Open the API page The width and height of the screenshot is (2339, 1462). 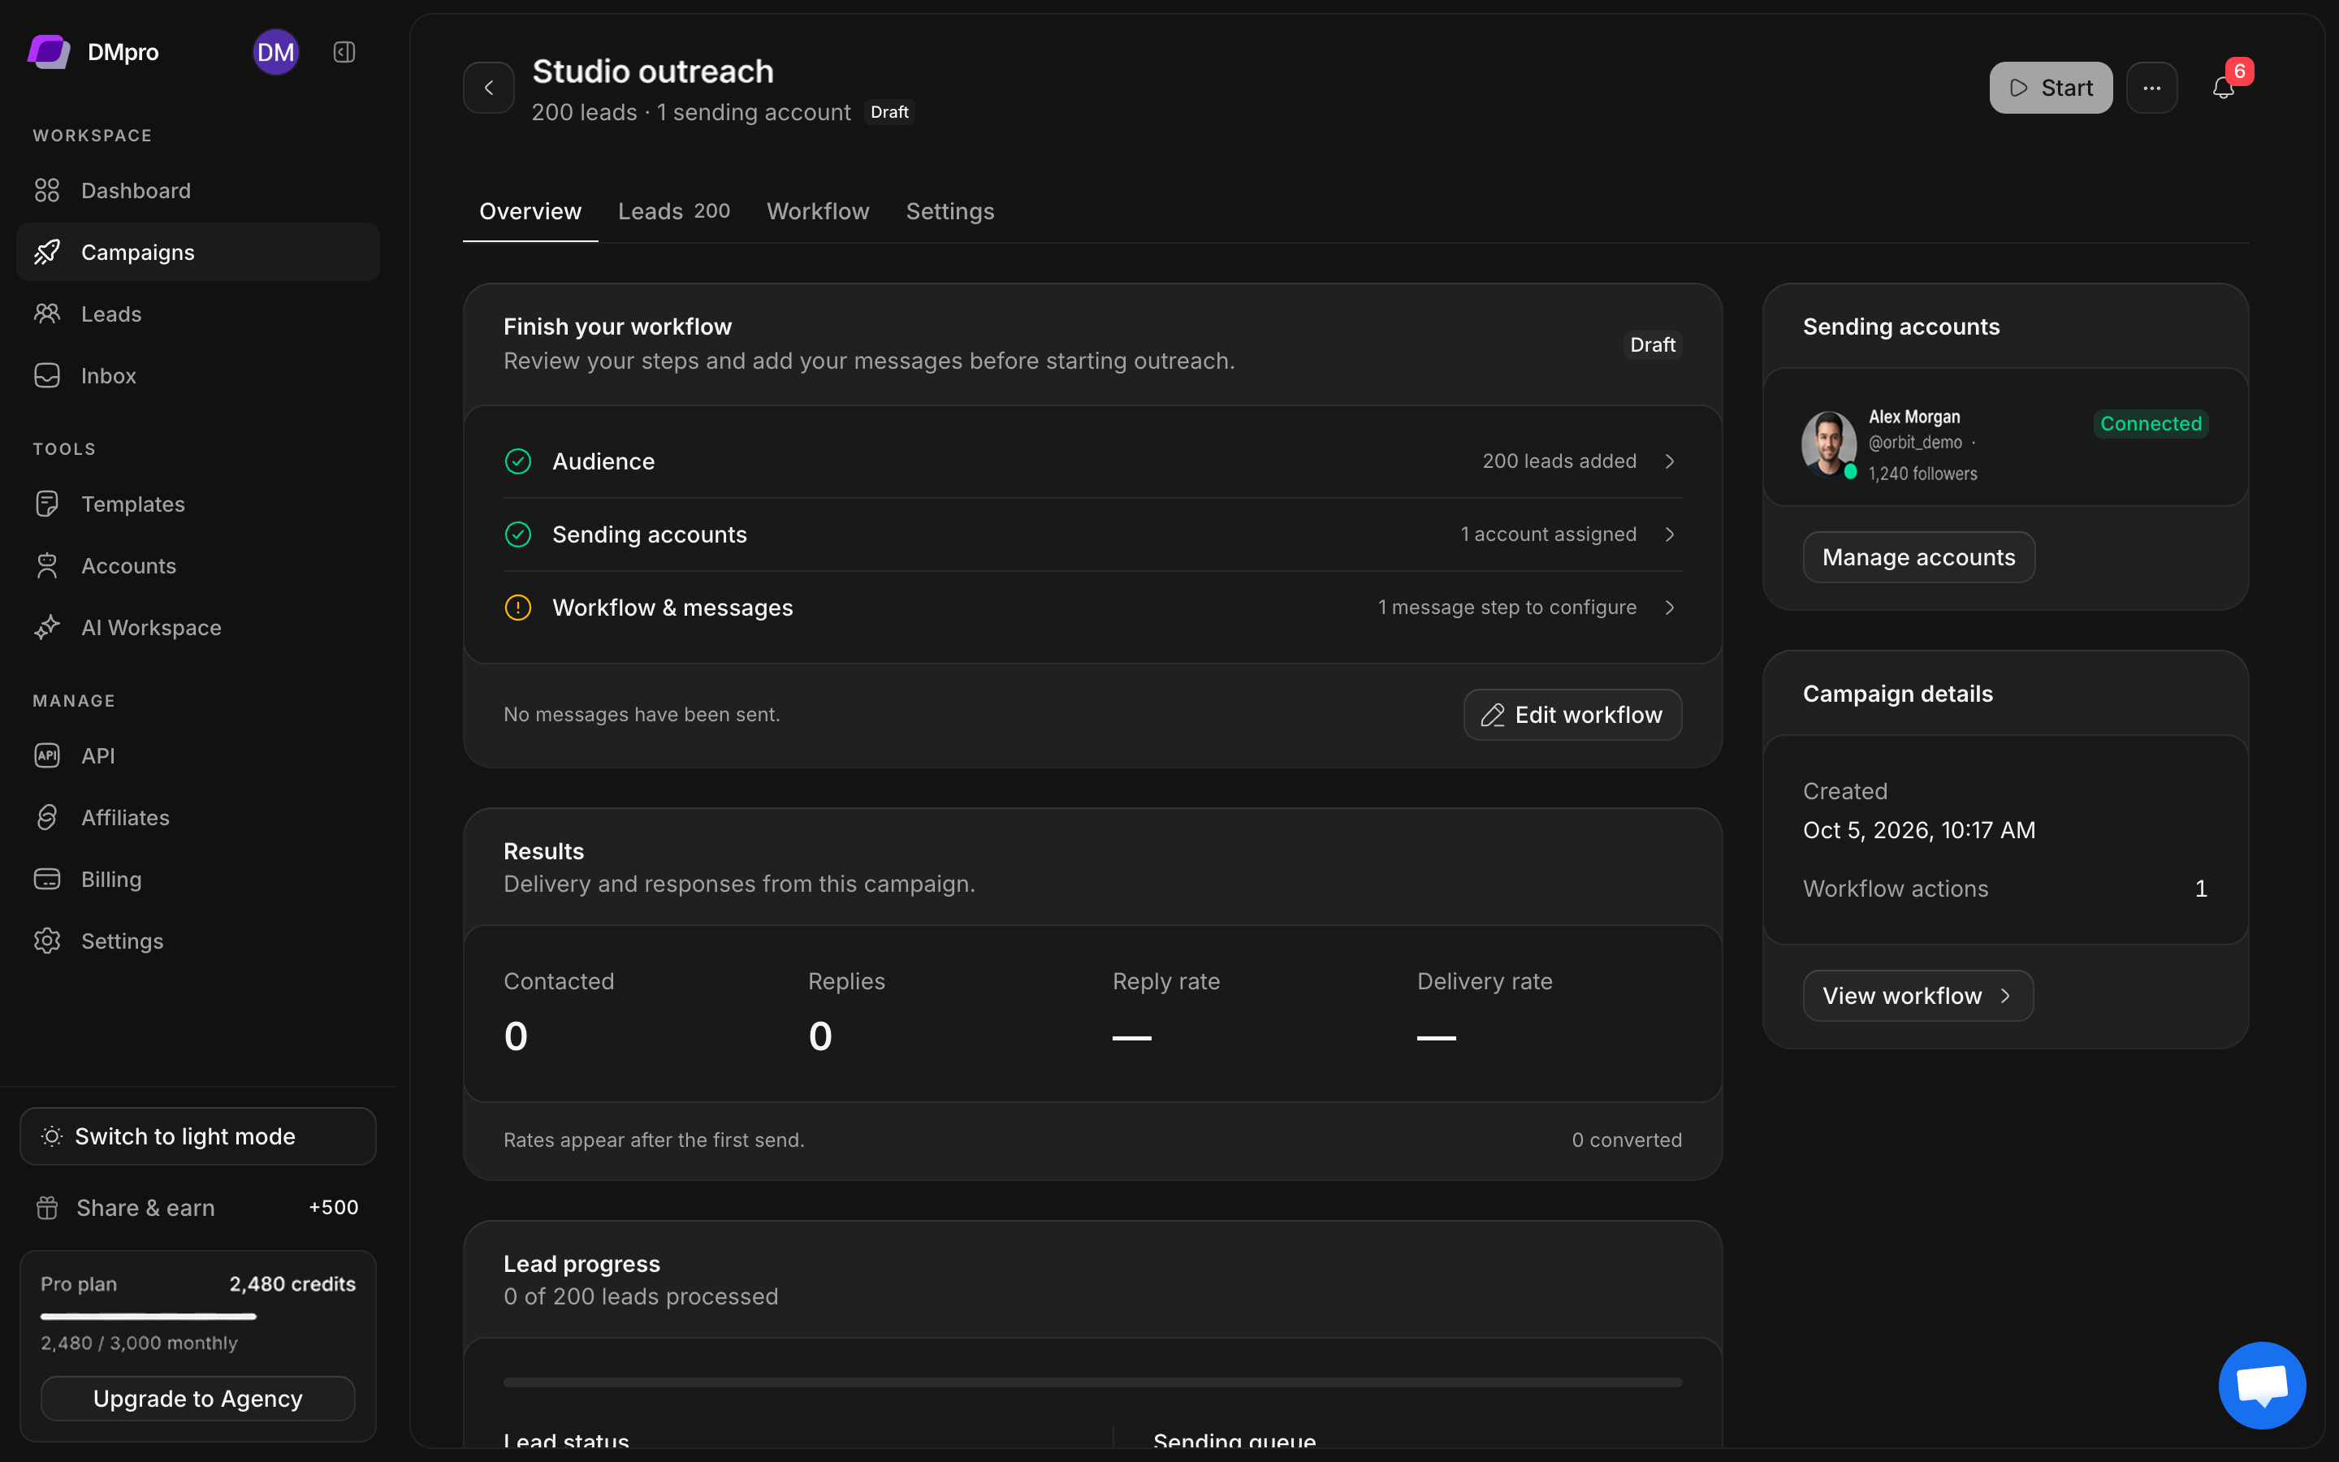tap(198, 755)
